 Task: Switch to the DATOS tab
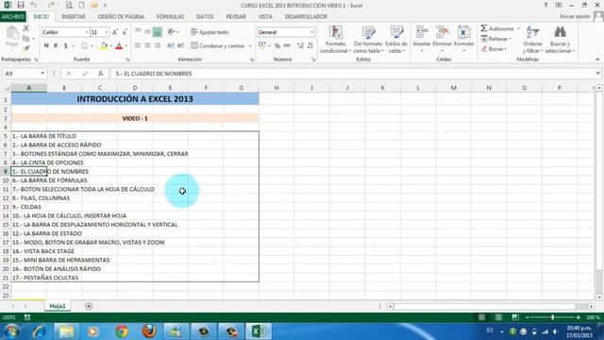point(205,17)
